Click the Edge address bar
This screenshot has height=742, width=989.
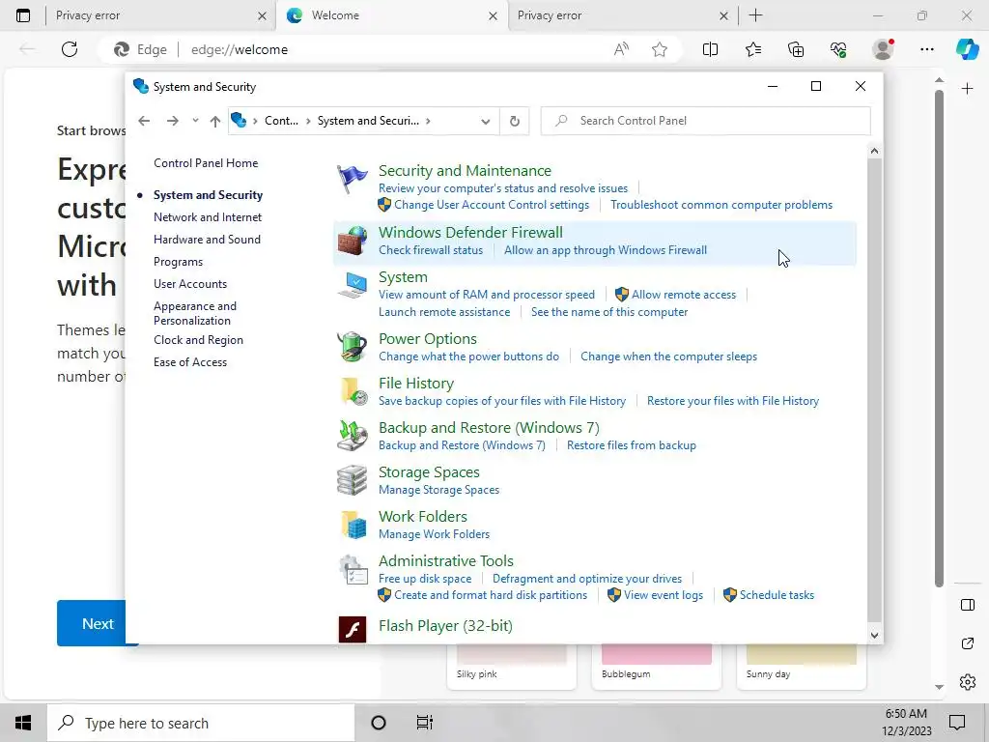coord(391,49)
